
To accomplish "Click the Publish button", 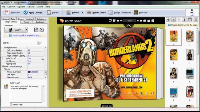I will (73, 12).
